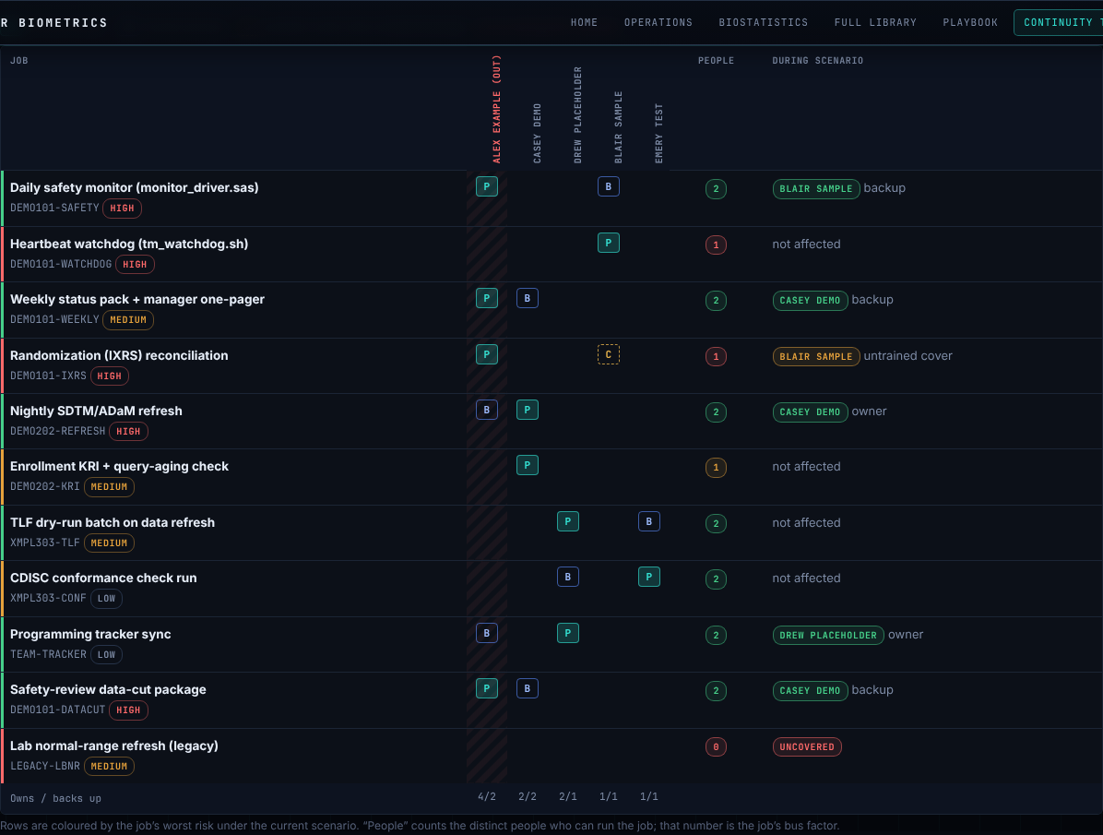This screenshot has height=835, width=1103.
Task: Click the HIGH risk tag beside DEMO0101-WATCHDOG
Action: pyautogui.click(x=135, y=264)
